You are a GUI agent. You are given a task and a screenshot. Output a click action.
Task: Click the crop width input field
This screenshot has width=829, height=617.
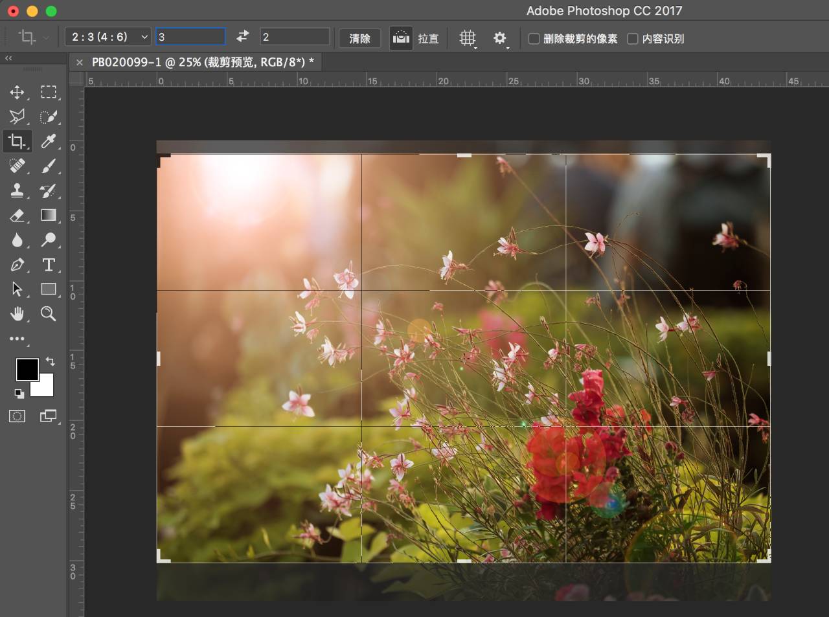[190, 37]
